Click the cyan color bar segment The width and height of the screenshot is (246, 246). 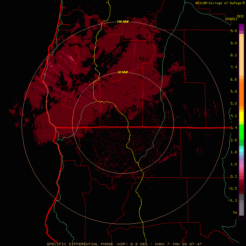tap(241, 150)
